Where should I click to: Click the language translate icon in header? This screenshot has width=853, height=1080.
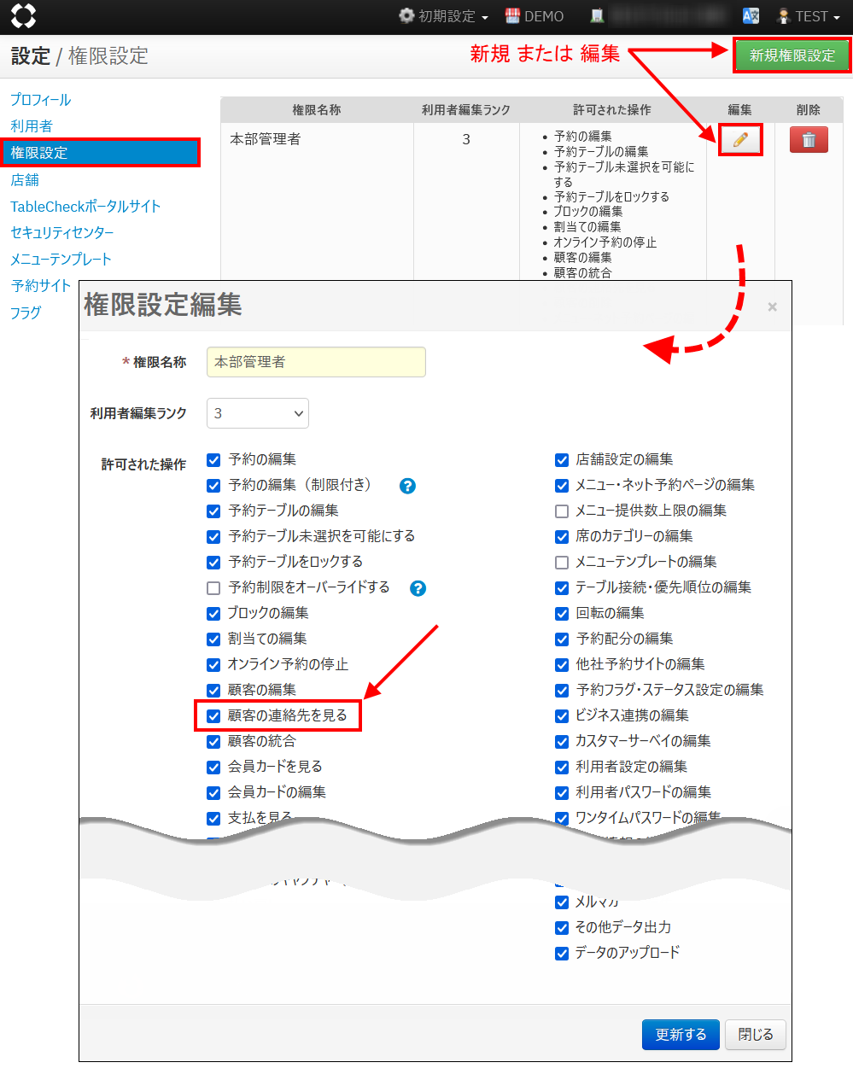[751, 16]
